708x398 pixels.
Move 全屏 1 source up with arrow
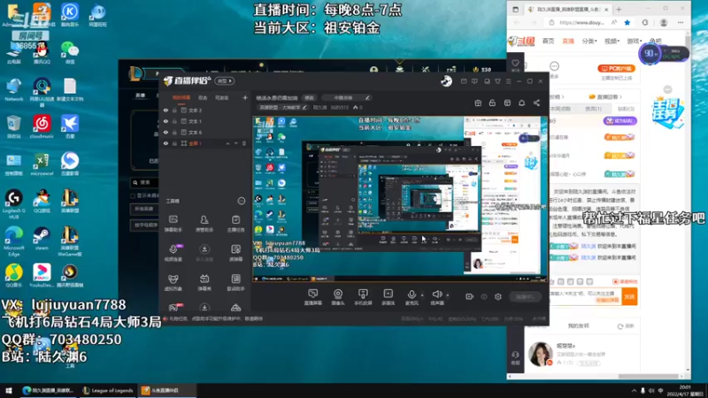(228, 143)
